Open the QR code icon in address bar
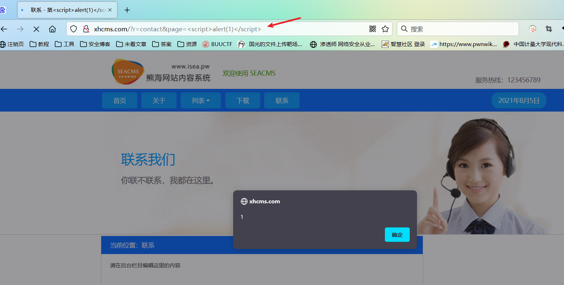The height and width of the screenshot is (285, 564). pyautogui.click(x=373, y=29)
